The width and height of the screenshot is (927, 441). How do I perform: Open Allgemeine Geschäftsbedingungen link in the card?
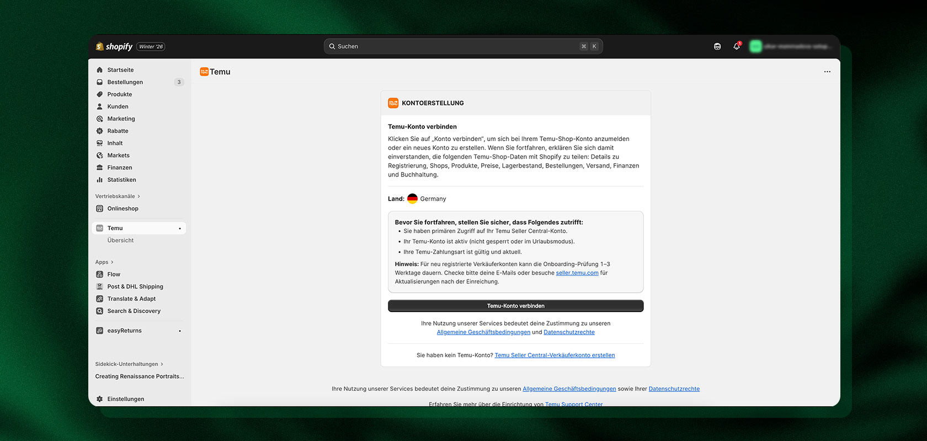click(x=483, y=332)
